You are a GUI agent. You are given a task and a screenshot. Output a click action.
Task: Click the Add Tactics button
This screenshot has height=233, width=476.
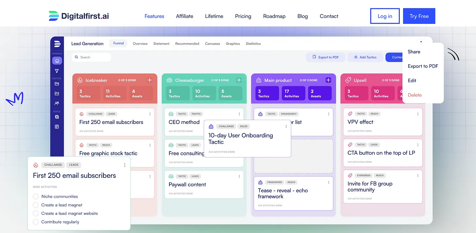[x=365, y=57]
